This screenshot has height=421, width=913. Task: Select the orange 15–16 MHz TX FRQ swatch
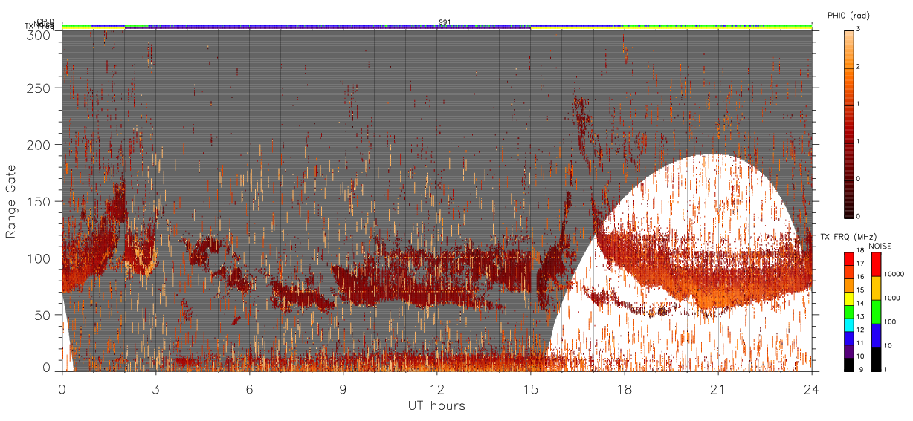(x=849, y=284)
